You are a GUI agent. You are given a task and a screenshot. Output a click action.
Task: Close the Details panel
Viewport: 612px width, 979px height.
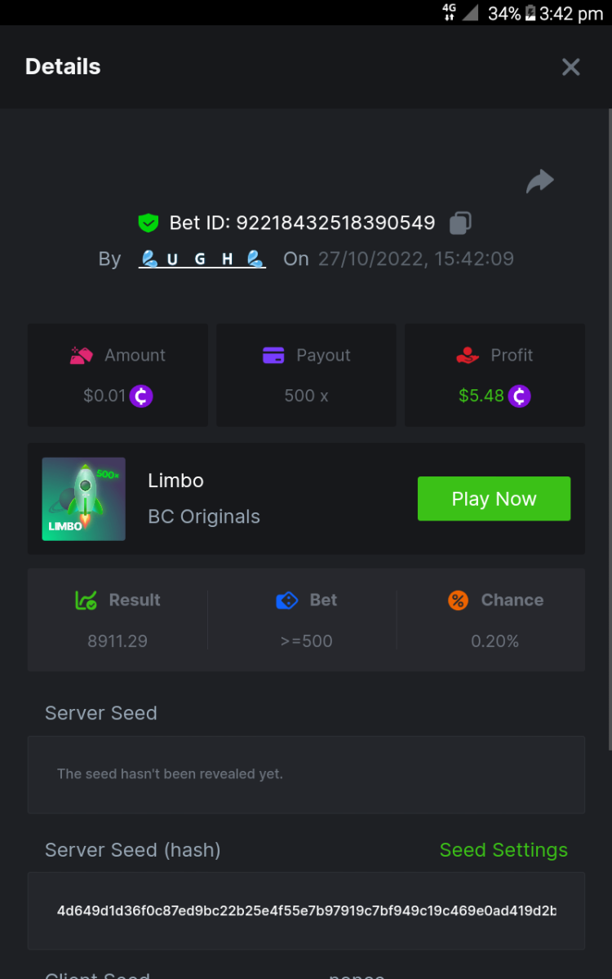[x=571, y=67]
